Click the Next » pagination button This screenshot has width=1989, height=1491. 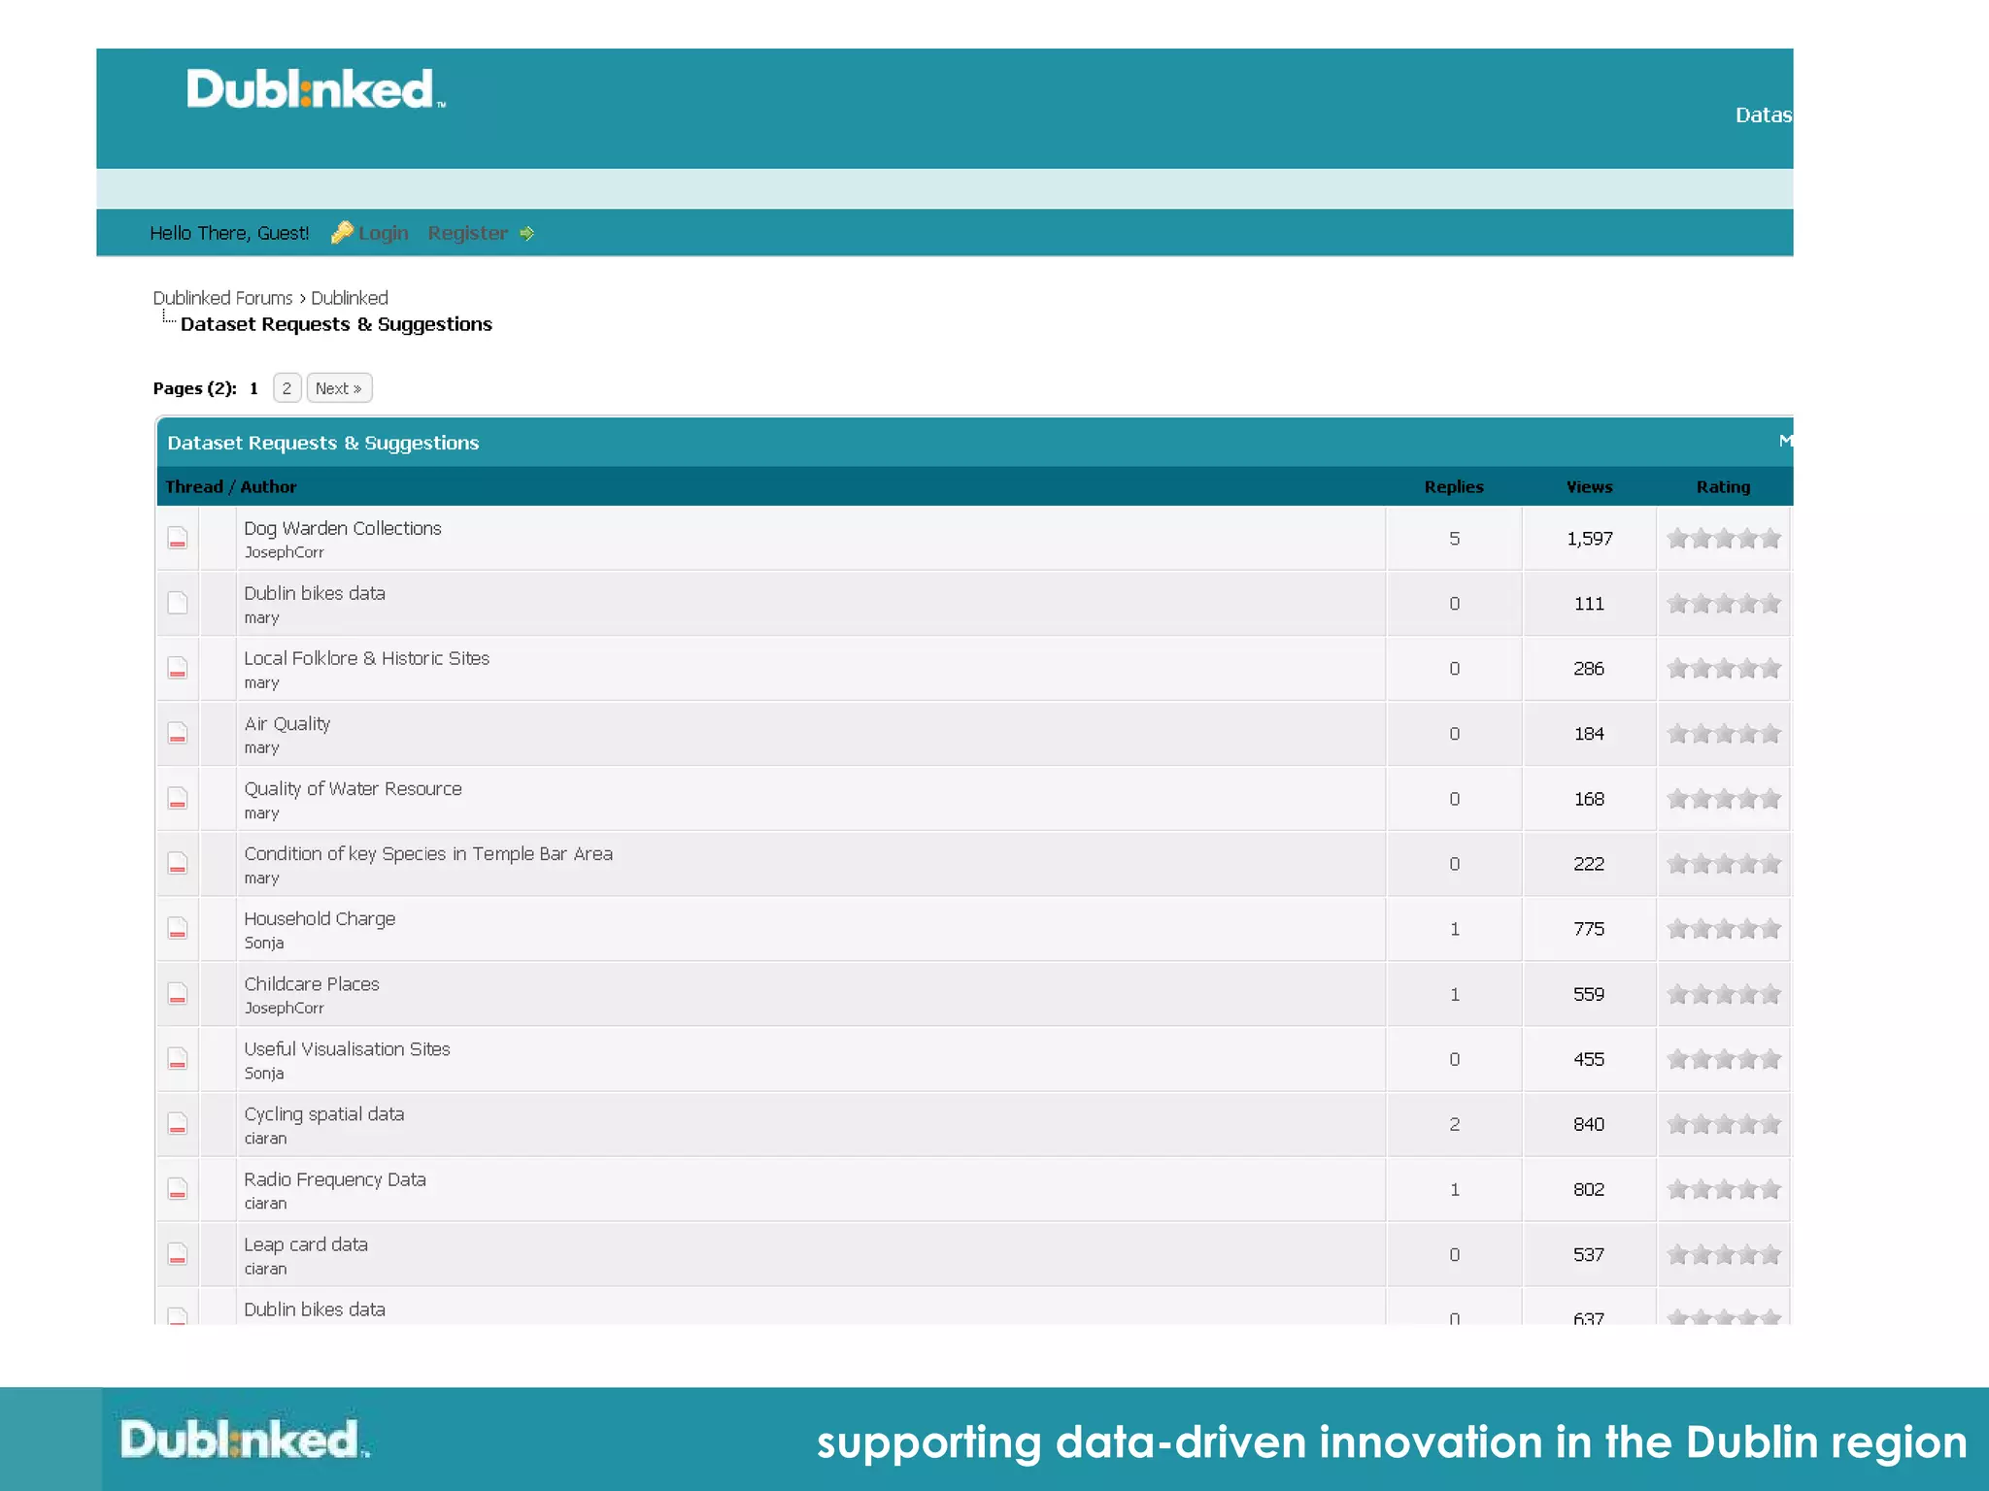tap(339, 388)
